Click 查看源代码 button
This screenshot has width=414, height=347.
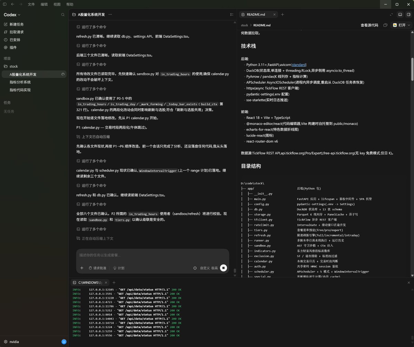click(369, 25)
